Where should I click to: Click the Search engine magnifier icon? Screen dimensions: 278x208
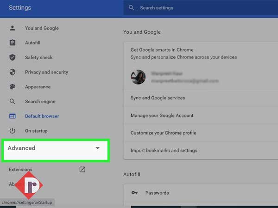[x=13, y=101]
